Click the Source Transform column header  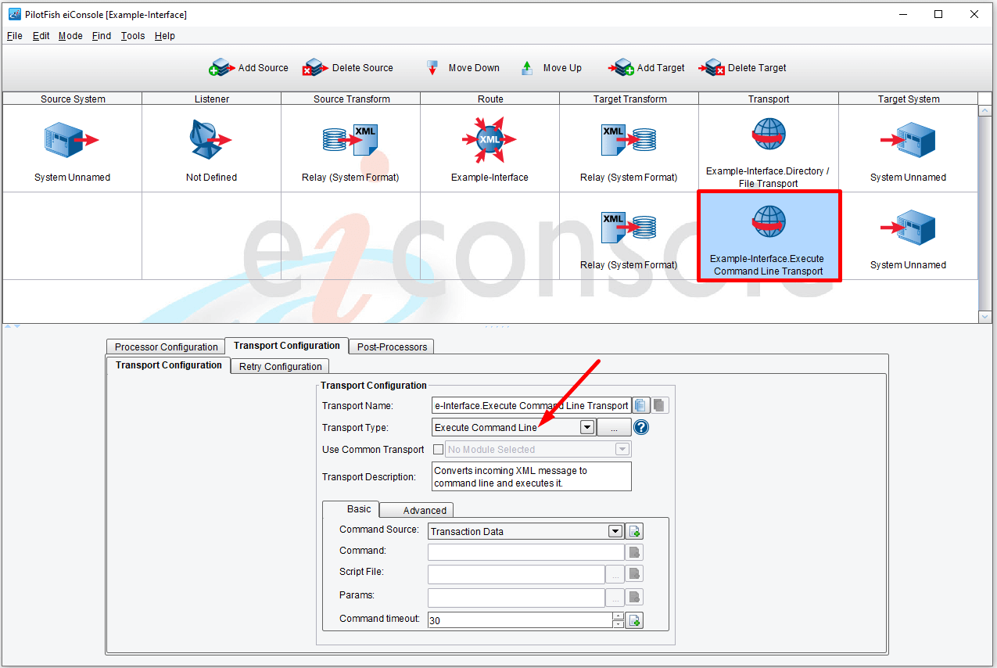(x=350, y=99)
